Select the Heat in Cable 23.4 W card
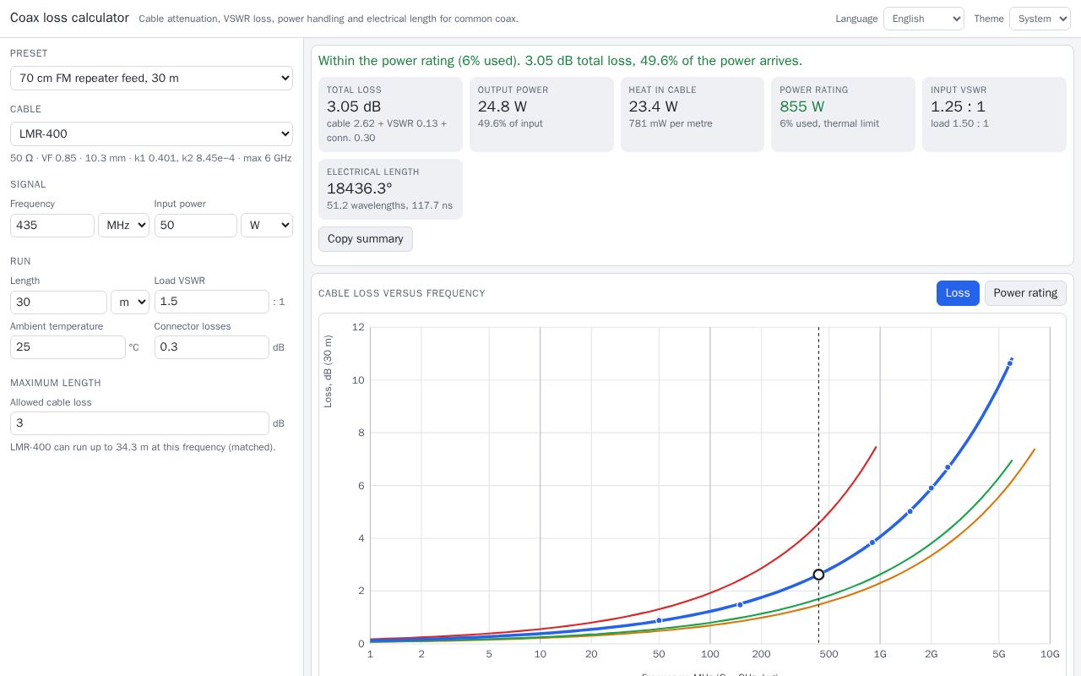Screen dimensions: 1081x676 pyautogui.click(x=693, y=115)
